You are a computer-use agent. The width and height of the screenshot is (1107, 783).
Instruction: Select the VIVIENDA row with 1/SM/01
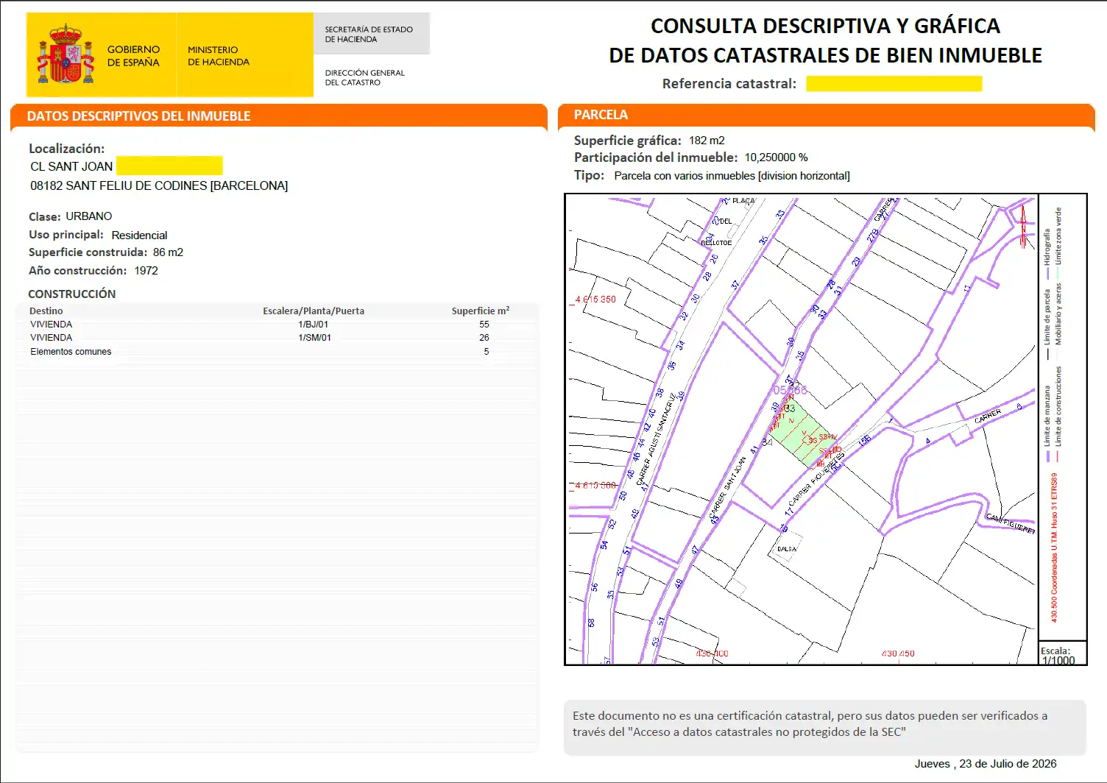point(277,338)
